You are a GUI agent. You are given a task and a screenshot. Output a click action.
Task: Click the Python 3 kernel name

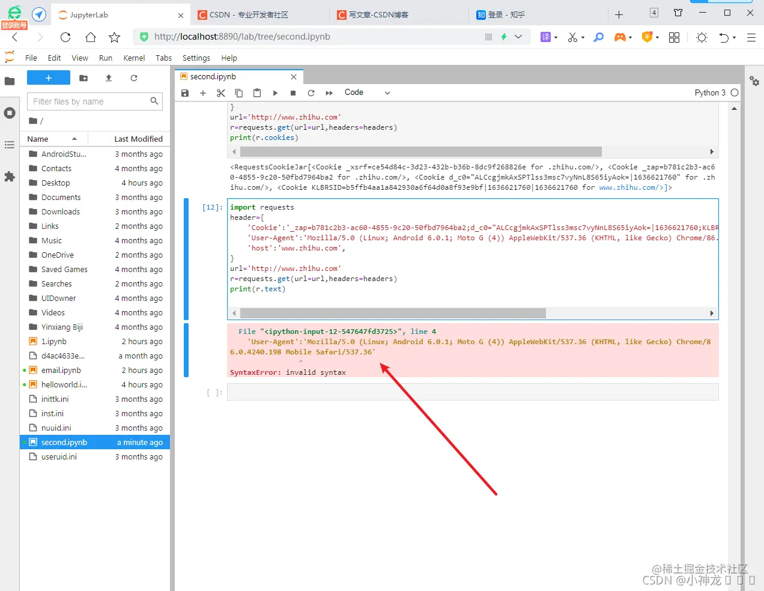710,92
